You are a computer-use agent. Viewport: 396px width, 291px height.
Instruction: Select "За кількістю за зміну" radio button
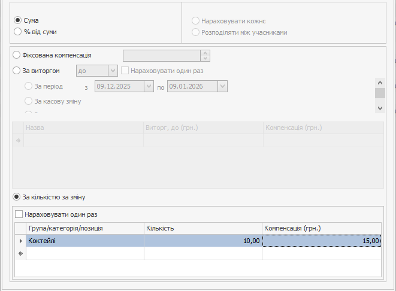[17, 197]
